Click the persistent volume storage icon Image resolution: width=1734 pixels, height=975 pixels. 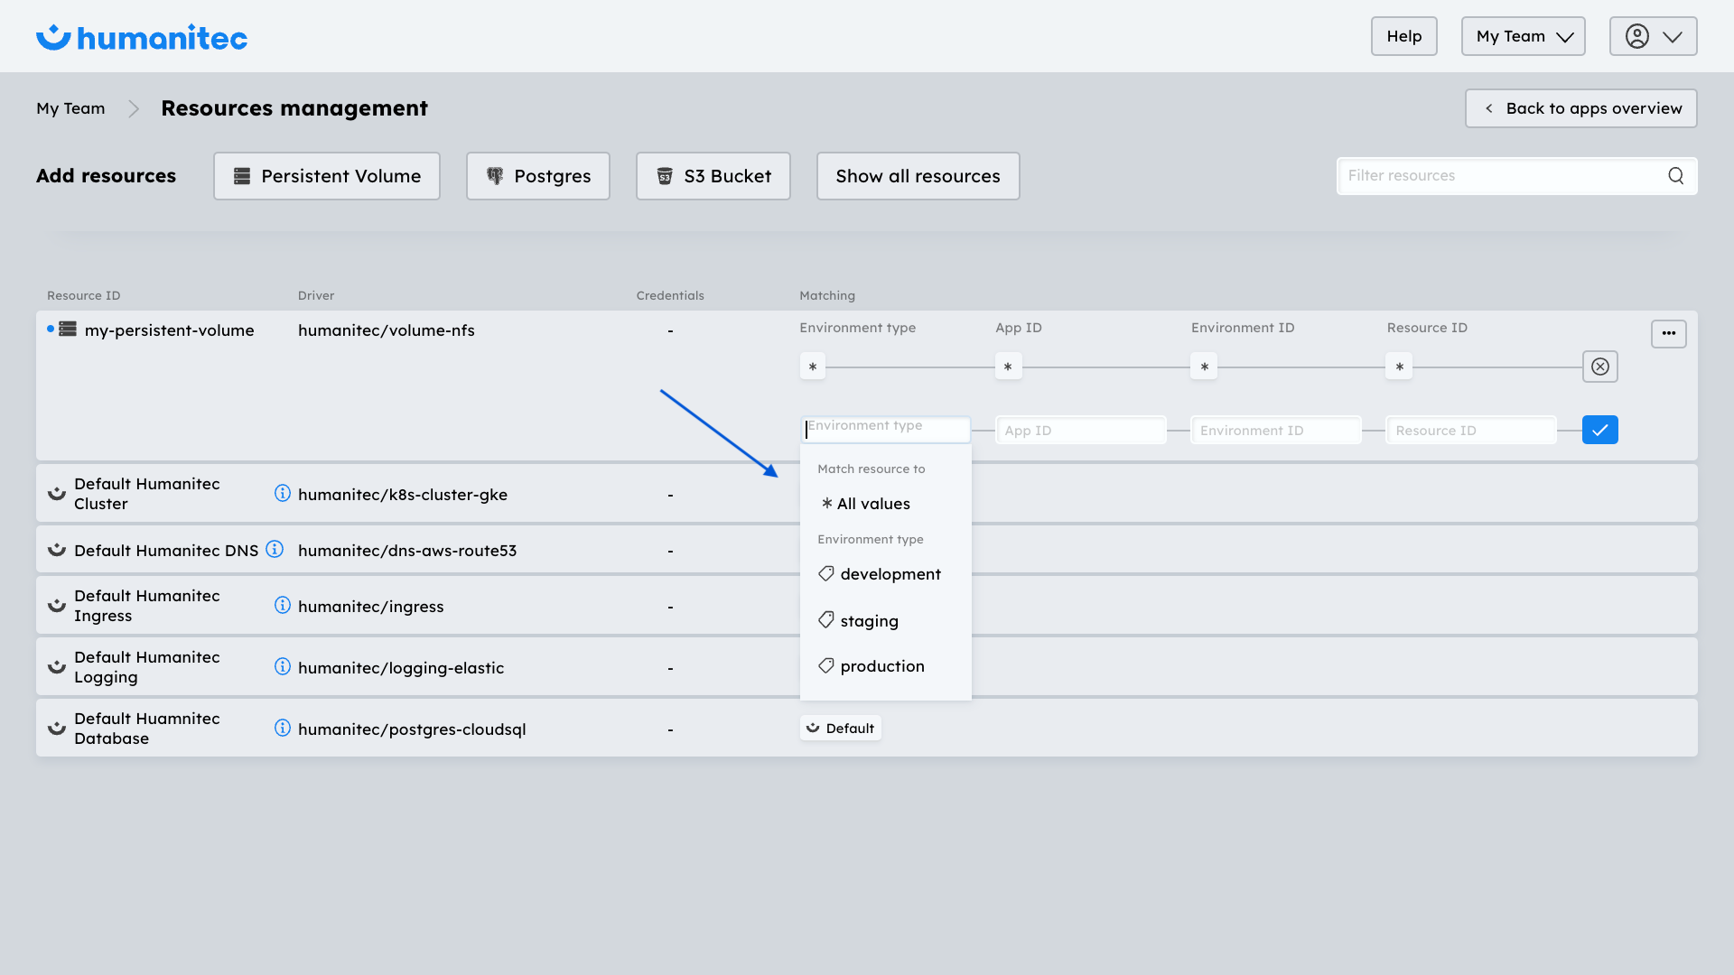68,330
